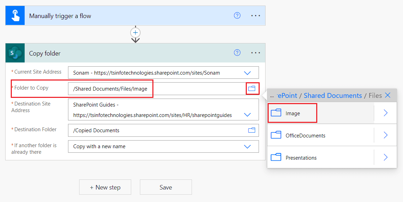Open the Destination Site Address dropdown
This screenshot has height=202, width=403.
tap(247, 115)
